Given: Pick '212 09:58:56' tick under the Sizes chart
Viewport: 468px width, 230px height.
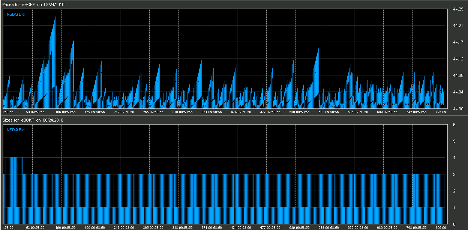Looking at the screenshot, I should [x=124, y=227].
